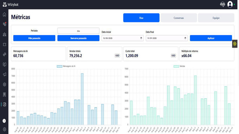Click the Data final date field

point(167,38)
